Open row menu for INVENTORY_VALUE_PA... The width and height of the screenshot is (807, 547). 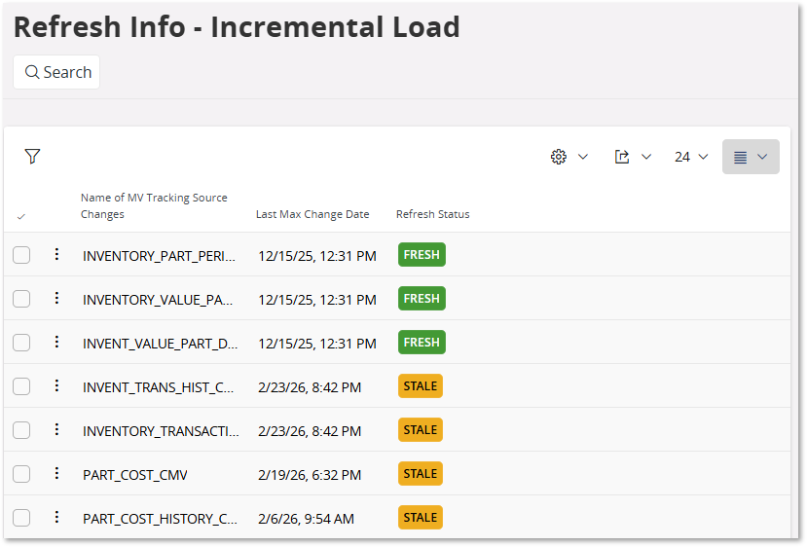click(x=56, y=298)
